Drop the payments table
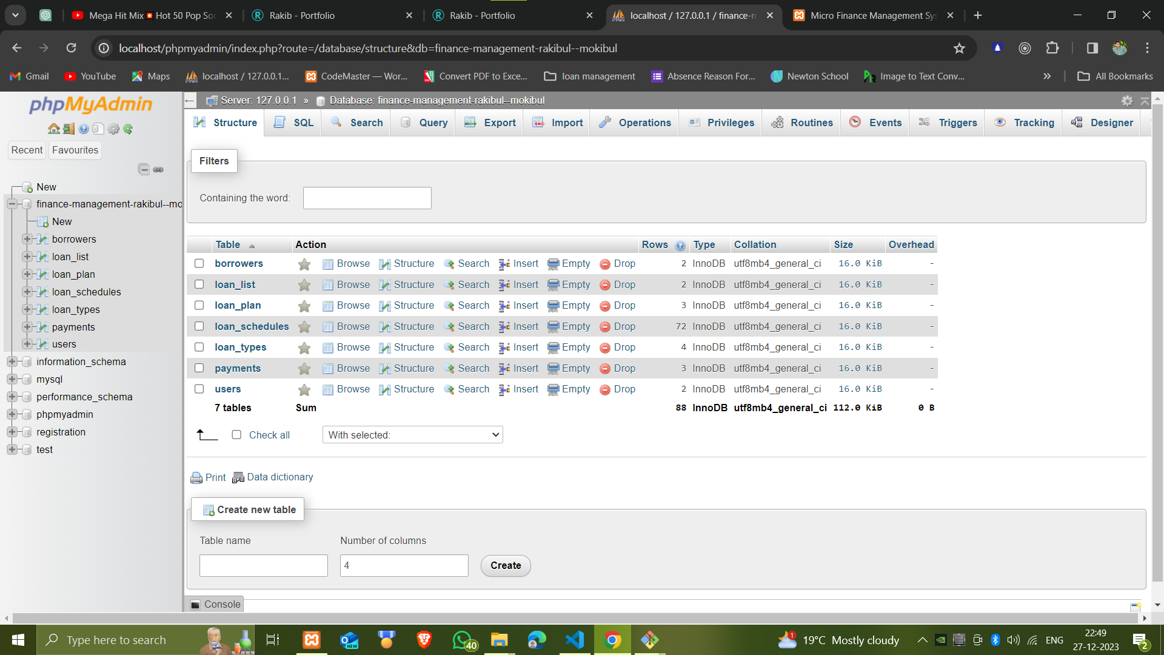1164x655 pixels. (x=617, y=369)
